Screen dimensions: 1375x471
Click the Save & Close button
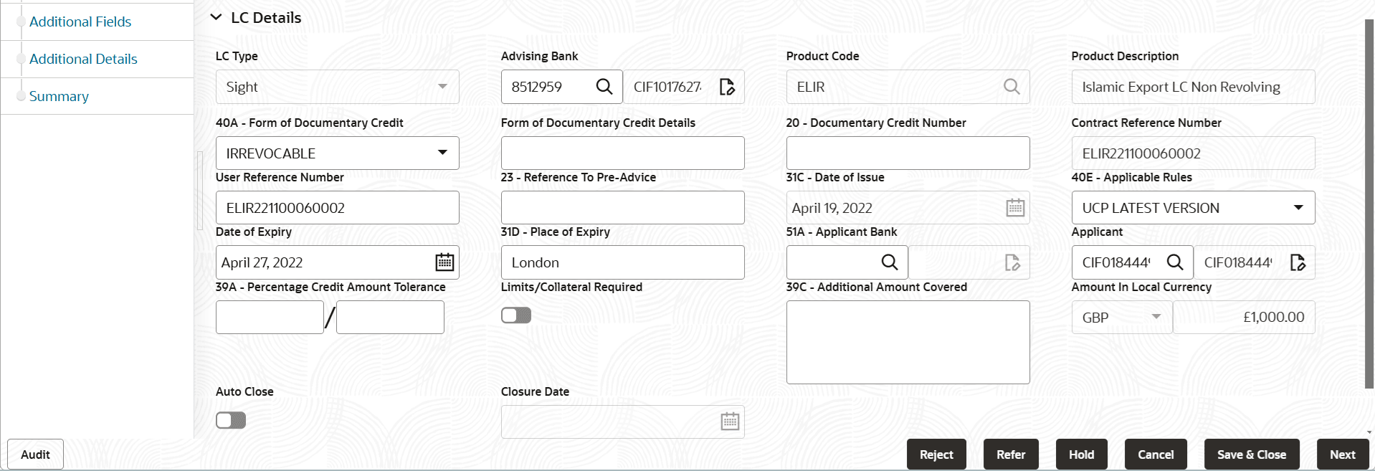tap(1251, 454)
